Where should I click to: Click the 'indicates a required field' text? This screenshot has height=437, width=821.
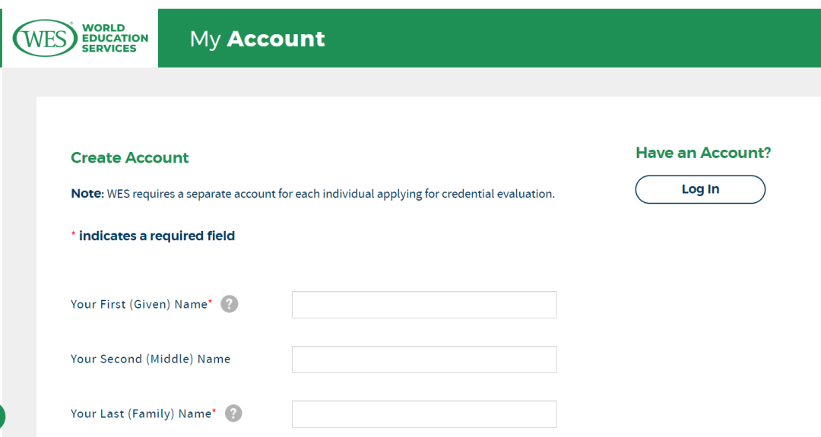point(157,236)
